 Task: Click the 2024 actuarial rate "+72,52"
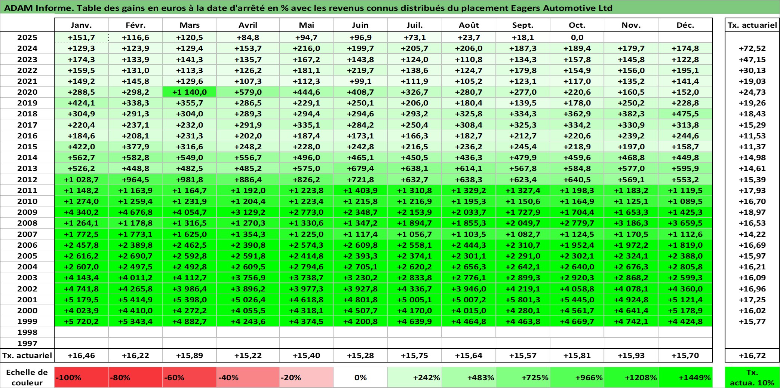pyautogui.click(x=752, y=48)
